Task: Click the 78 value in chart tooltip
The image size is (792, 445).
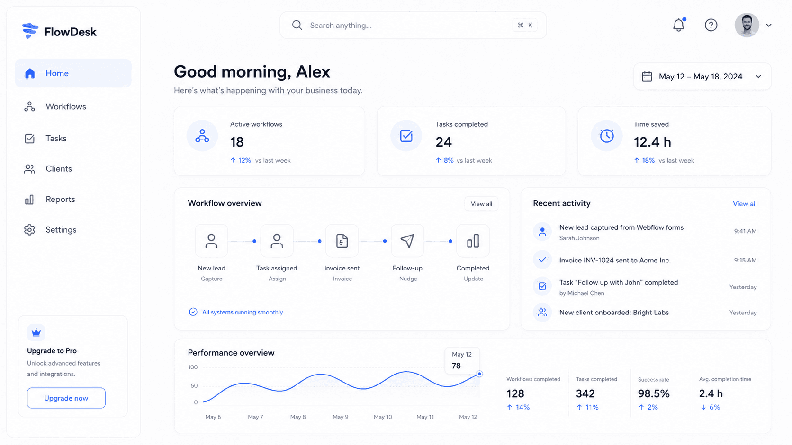Action: click(456, 366)
